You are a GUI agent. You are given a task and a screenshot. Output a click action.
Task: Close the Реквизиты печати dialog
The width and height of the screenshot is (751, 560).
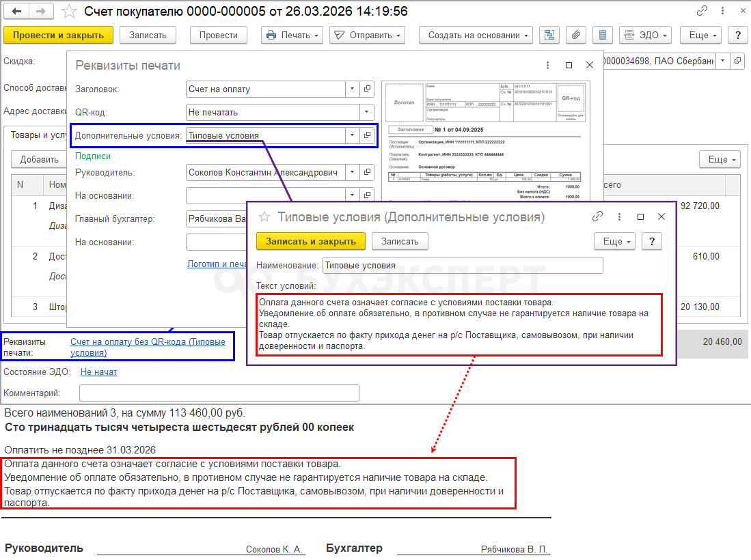pos(590,65)
